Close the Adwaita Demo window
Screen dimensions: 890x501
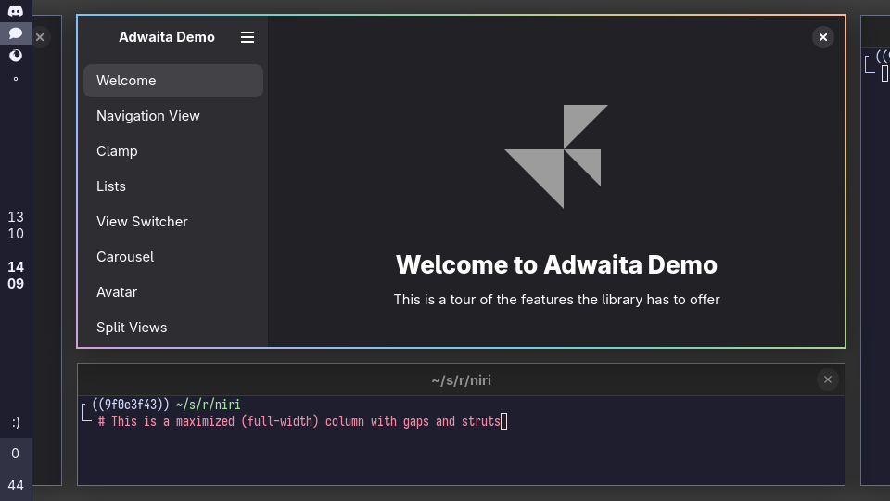point(822,37)
